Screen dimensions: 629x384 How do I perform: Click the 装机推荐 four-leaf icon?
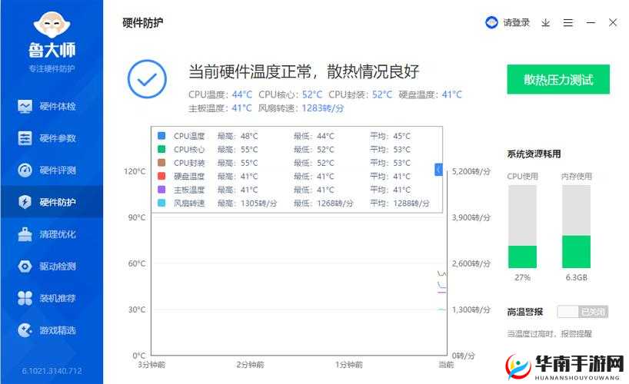coord(25,298)
